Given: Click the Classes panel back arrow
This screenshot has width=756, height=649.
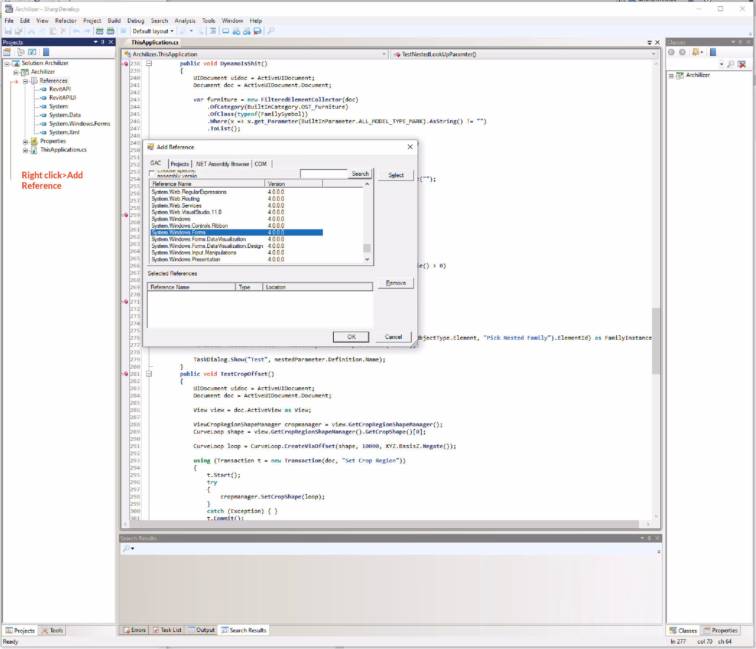Looking at the screenshot, I should click(x=671, y=52).
